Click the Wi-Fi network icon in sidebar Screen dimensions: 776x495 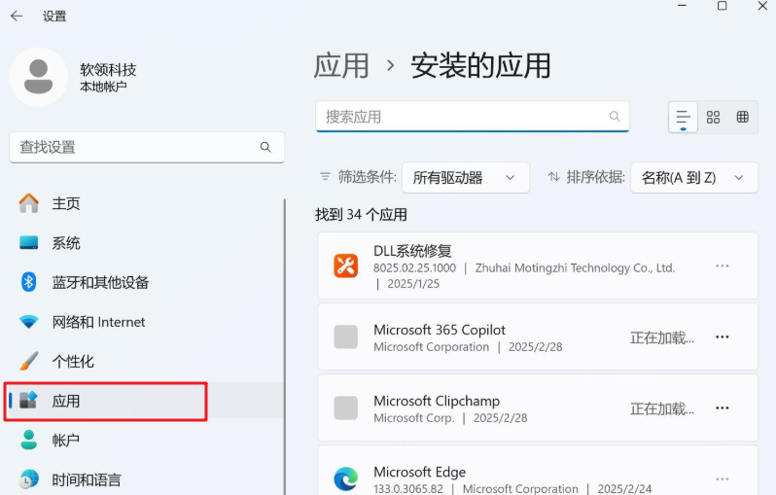coord(29,322)
